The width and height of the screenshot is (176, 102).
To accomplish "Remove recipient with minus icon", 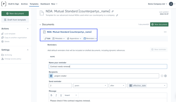I will point(162,76).
